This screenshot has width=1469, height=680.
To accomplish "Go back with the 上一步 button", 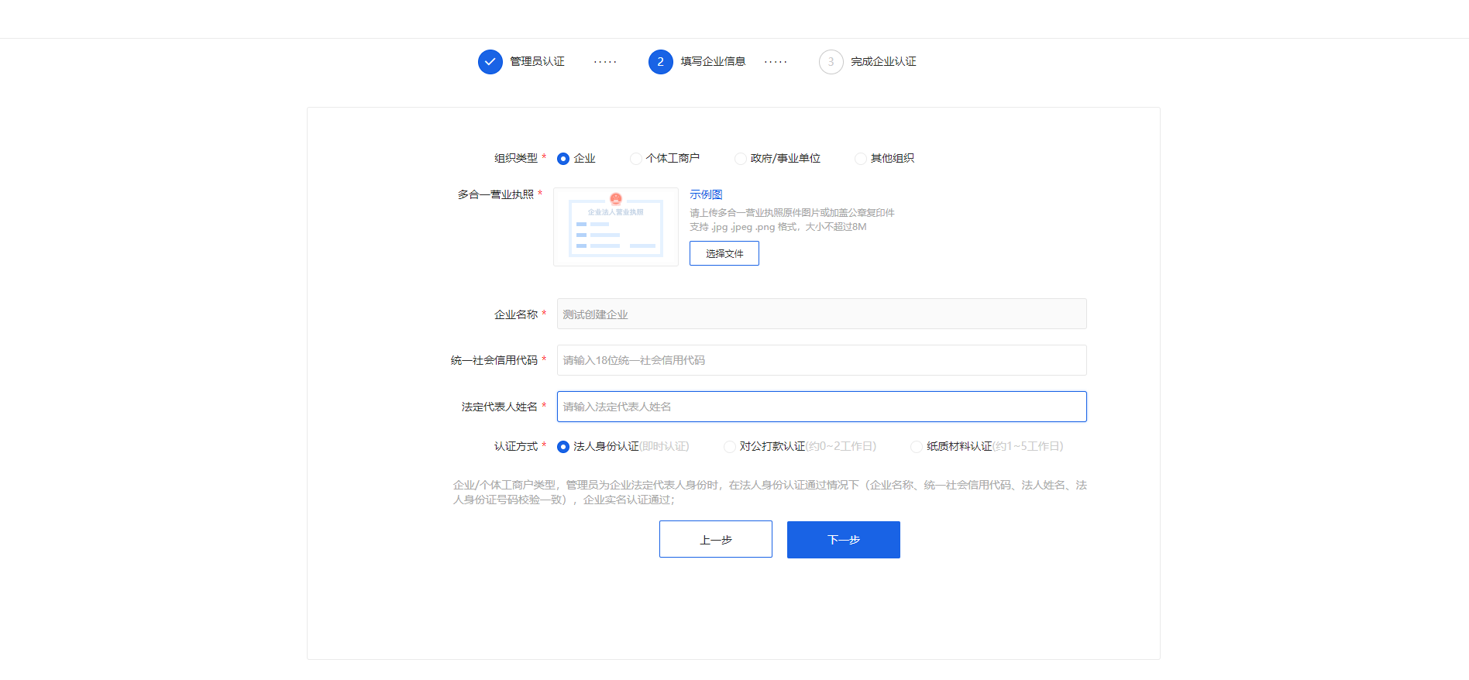I will (715, 539).
